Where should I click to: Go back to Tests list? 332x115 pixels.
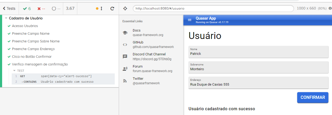coord(9,8)
